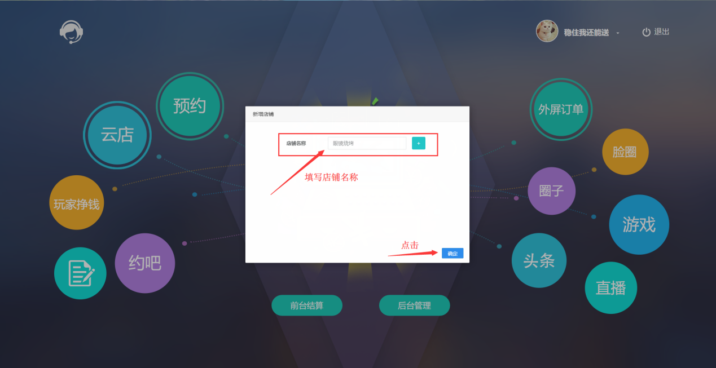This screenshot has width=716, height=368.
Task: Open the 预约 bubble
Action: (x=190, y=106)
